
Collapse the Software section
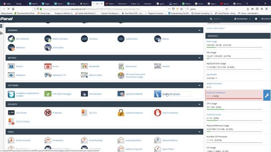click(x=199, y=85)
